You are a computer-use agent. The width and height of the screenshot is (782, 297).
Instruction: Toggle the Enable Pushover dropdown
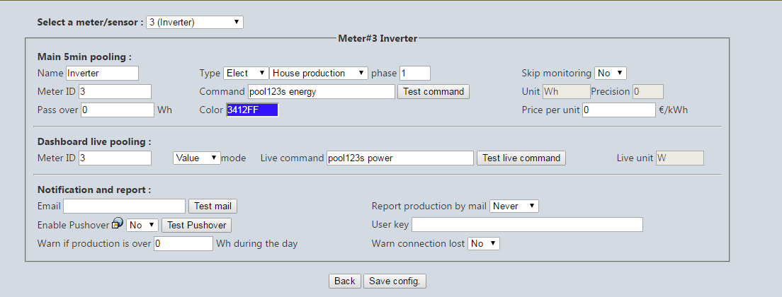coord(142,226)
